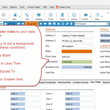Screen dimensions: 110x110
Task: Click the blue Donation Amt field
Action: [77, 67]
